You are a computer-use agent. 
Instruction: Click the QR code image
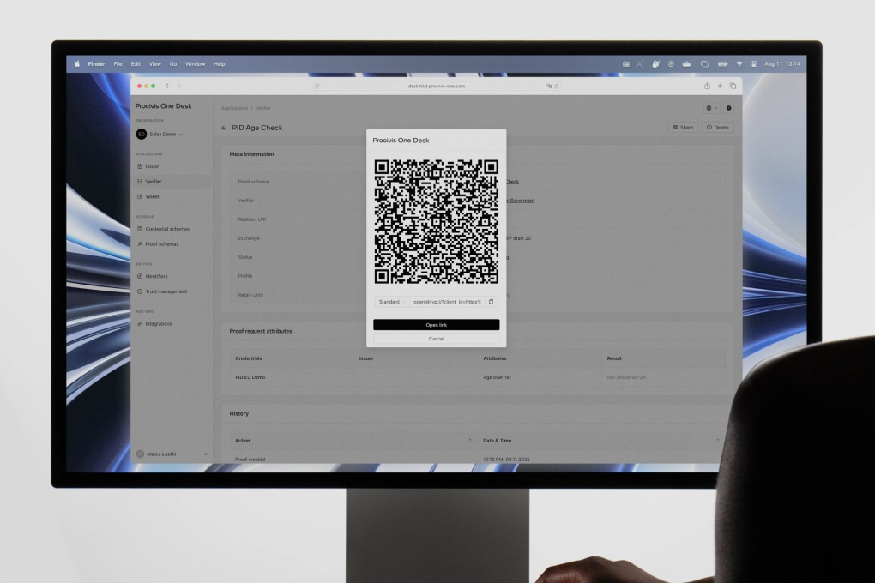click(x=436, y=221)
